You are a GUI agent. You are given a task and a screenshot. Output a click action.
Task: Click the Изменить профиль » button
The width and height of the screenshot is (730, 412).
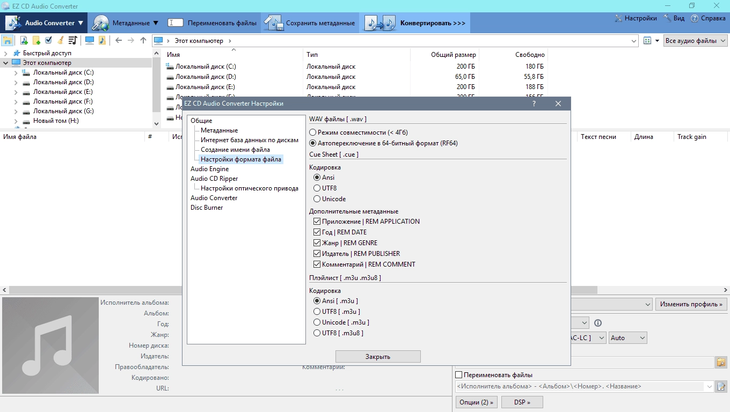pos(691,304)
